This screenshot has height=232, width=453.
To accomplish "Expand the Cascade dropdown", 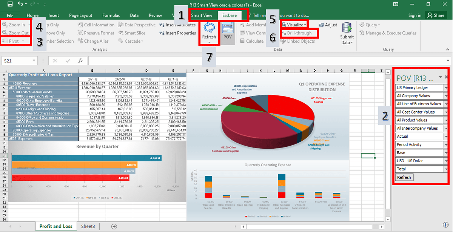I will [131, 41].
